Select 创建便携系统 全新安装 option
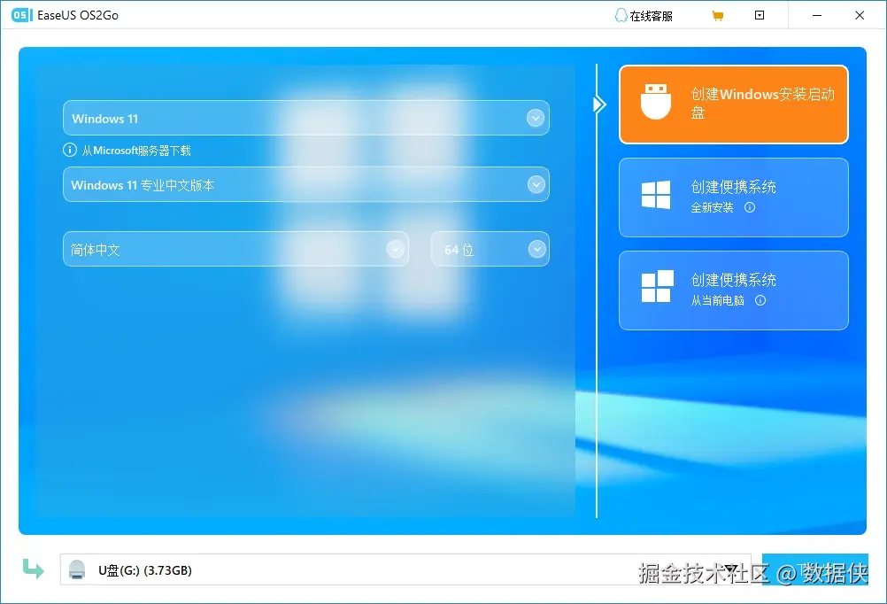 pos(734,197)
